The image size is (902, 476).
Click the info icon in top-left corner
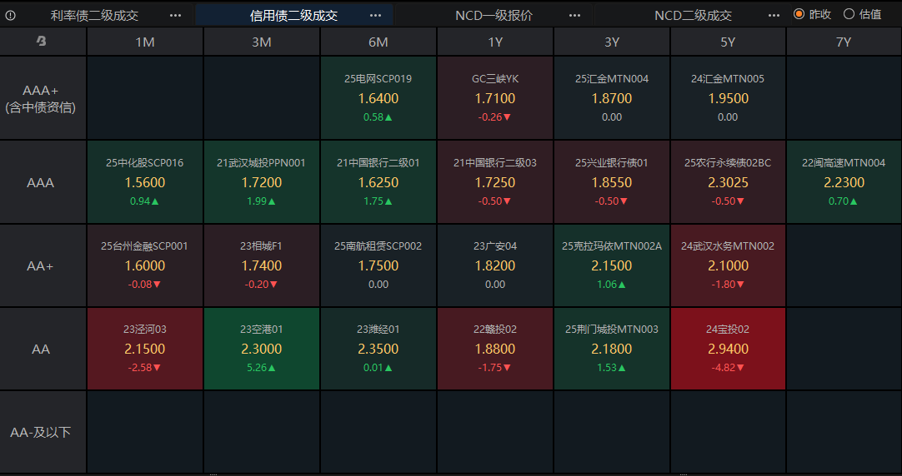point(10,15)
